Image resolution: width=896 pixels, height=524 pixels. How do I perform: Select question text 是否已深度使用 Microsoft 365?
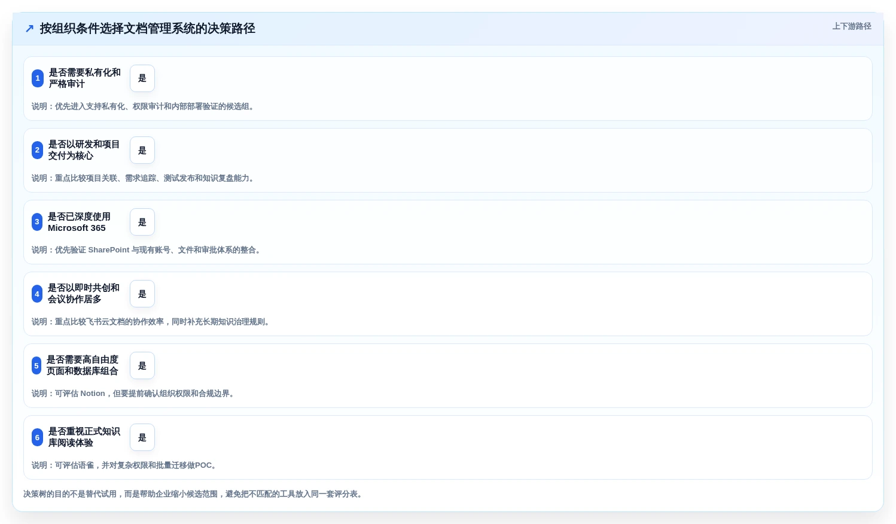pyautogui.click(x=80, y=222)
